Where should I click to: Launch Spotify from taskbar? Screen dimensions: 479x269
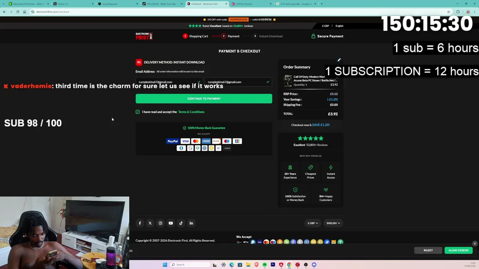pos(265,265)
